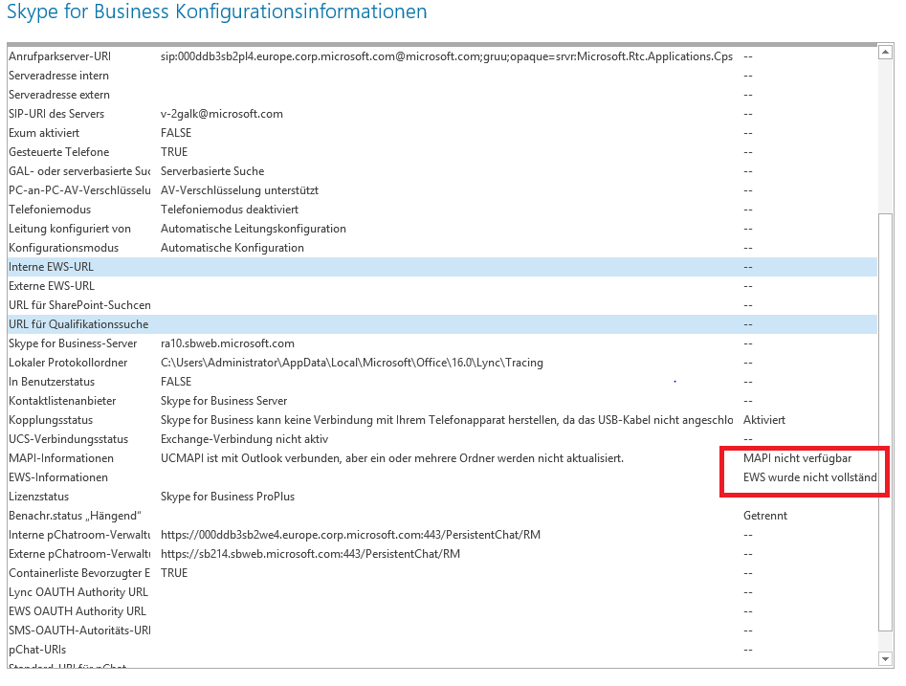Select the EWS OAUTH Authority URL row
Screen dimensions: 906x686
(x=442, y=610)
